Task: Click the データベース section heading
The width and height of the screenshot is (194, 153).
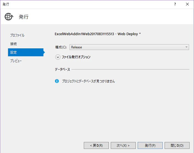Action: [x=62, y=69]
